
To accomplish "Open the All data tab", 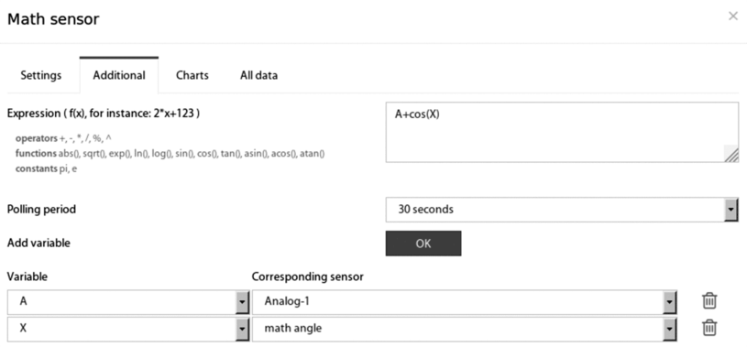I will 258,75.
